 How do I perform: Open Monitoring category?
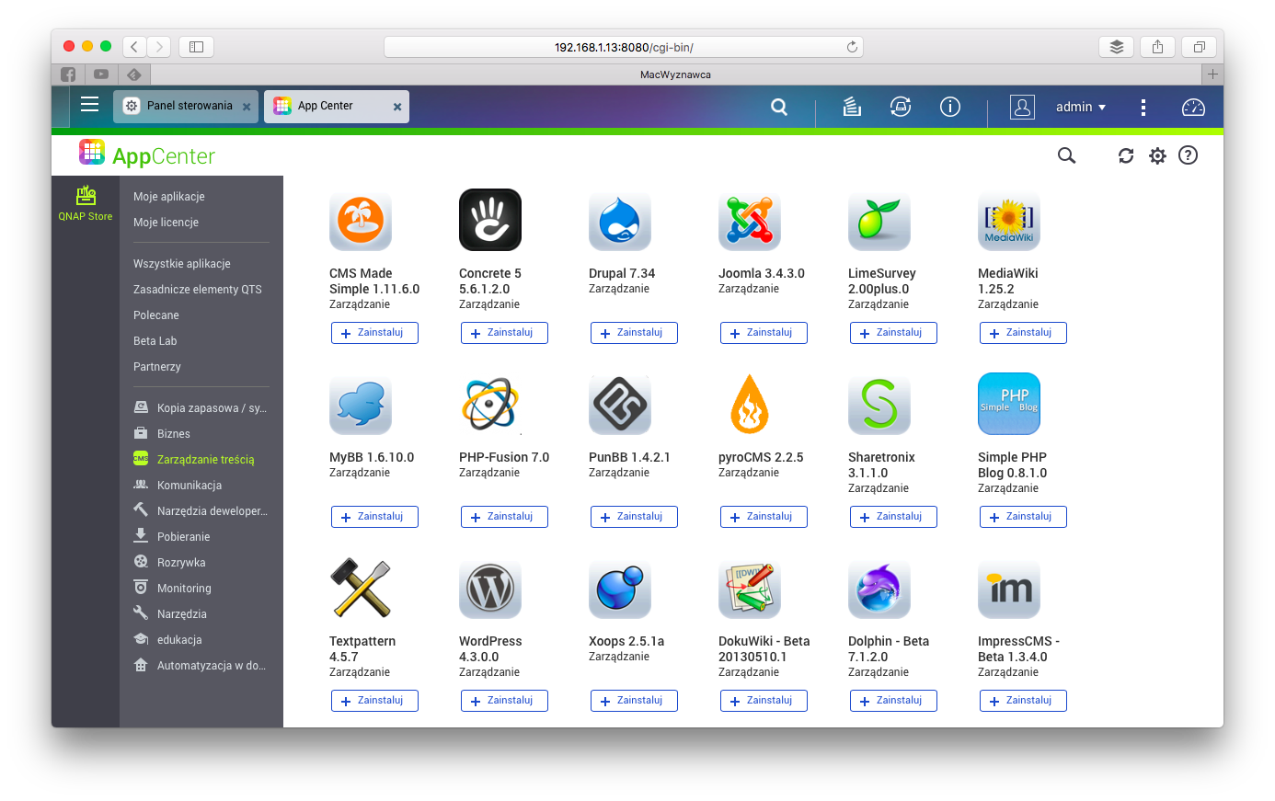173,589
